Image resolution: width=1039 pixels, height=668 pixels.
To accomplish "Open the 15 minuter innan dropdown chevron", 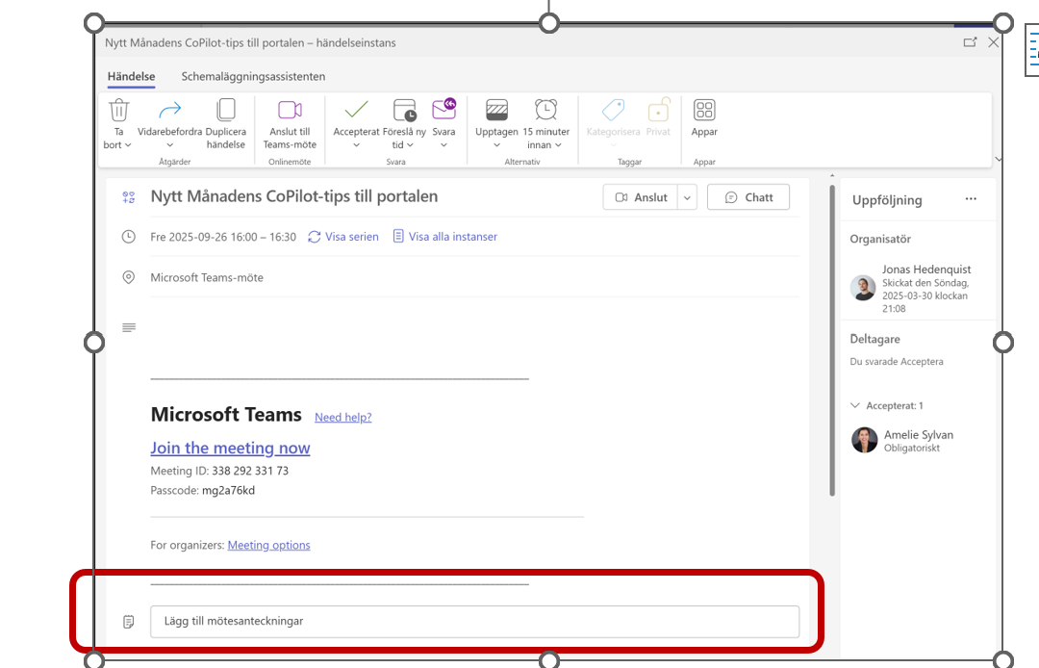I will click(558, 145).
